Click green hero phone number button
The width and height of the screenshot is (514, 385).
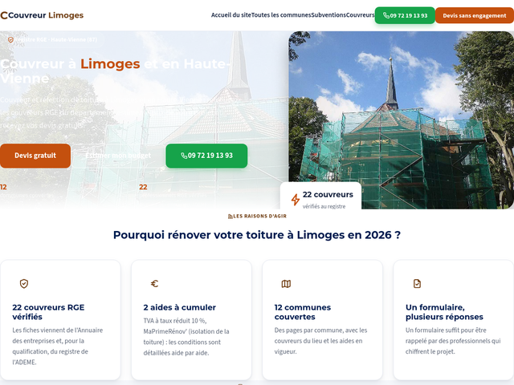coord(206,156)
